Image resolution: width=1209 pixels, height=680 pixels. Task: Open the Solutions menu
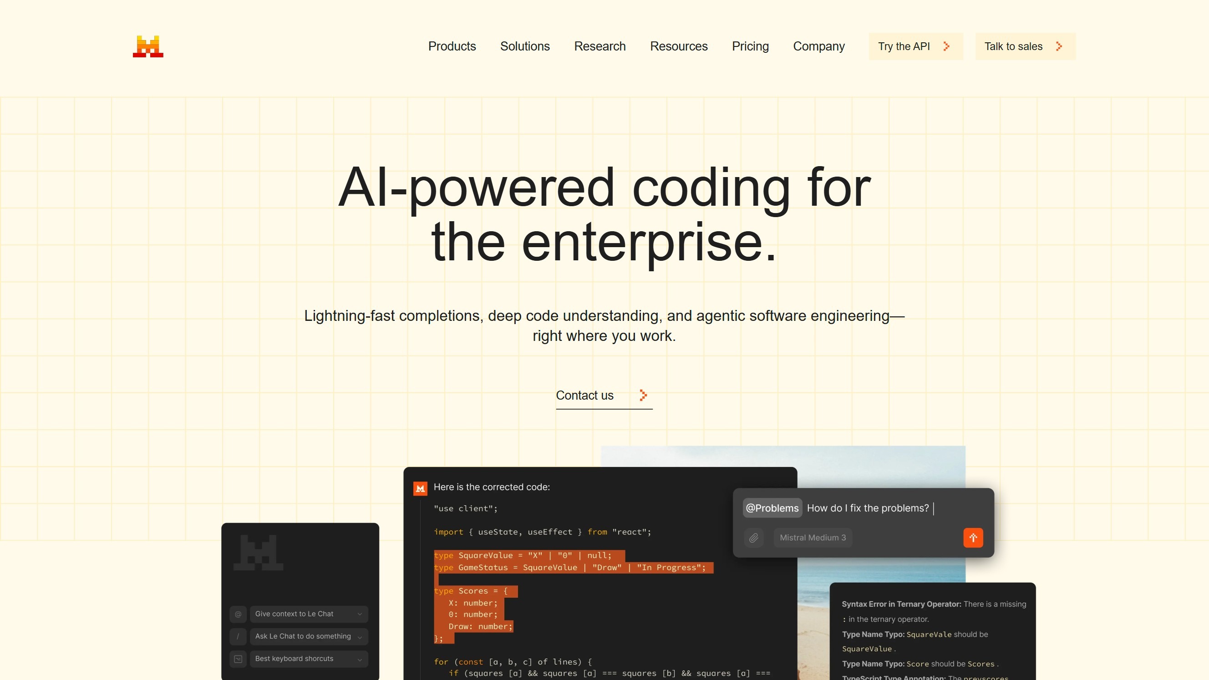pos(525,46)
